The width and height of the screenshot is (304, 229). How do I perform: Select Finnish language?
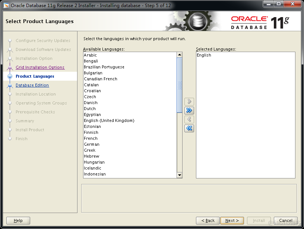[130, 132]
